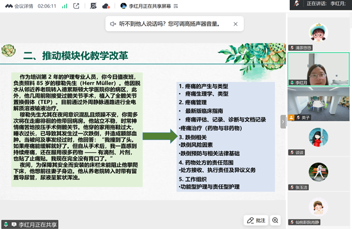Click the muted mic icon beside 正在讲话

tap(297, 4)
